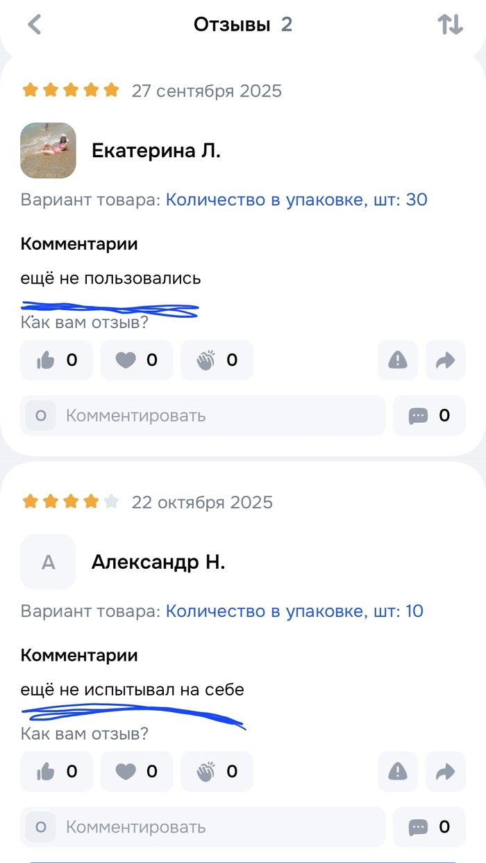The width and height of the screenshot is (486, 863).
Task: Open comments count on Александр Н.'s review
Action: click(429, 827)
